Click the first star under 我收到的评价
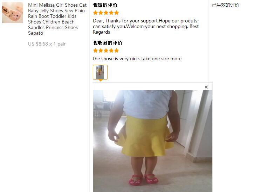 point(96,51)
